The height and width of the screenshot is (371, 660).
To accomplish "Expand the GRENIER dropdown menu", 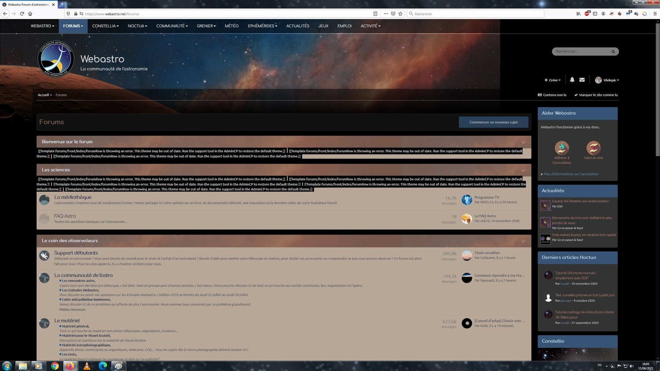I will click(206, 26).
